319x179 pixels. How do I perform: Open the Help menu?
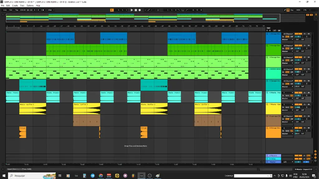pos(38,6)
